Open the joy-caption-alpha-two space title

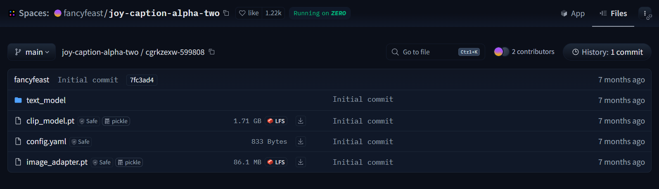[x=164, y=13]
